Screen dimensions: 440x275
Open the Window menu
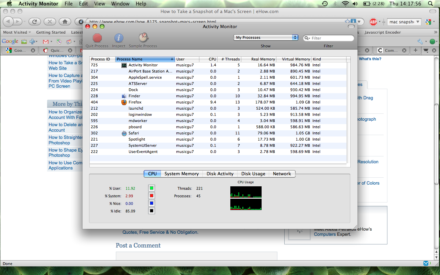point(120,4)
